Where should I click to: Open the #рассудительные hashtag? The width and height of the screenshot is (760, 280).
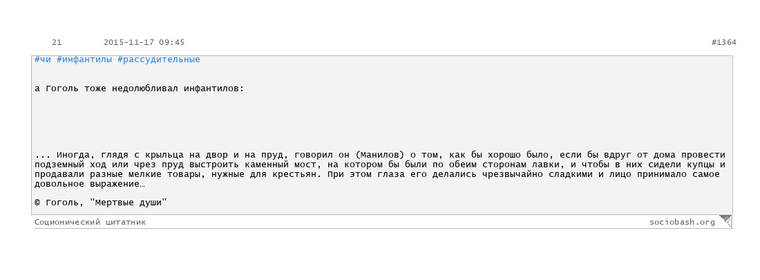(x=158, y=59)
